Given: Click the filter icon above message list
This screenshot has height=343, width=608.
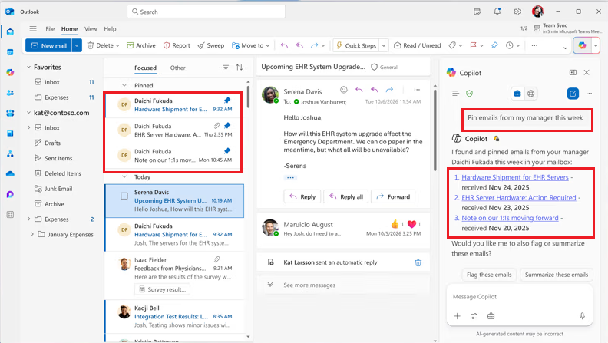Looking at the screenshot, I should pos(226,68).
